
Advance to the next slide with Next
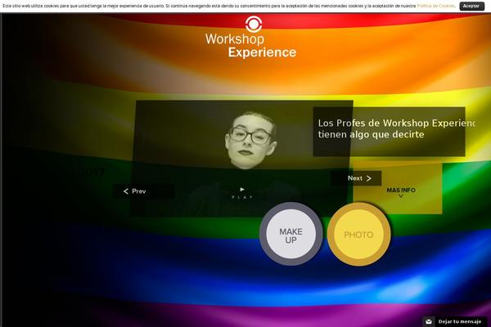356,178
